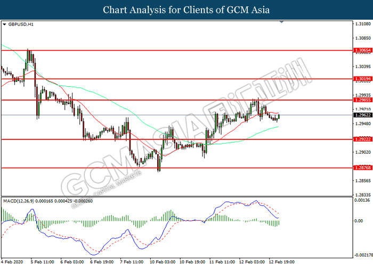The width and height of the screenshot is (373, 266).
Task: Select the red horizontal line at 1.28768
Action: (x=177, y=168)
